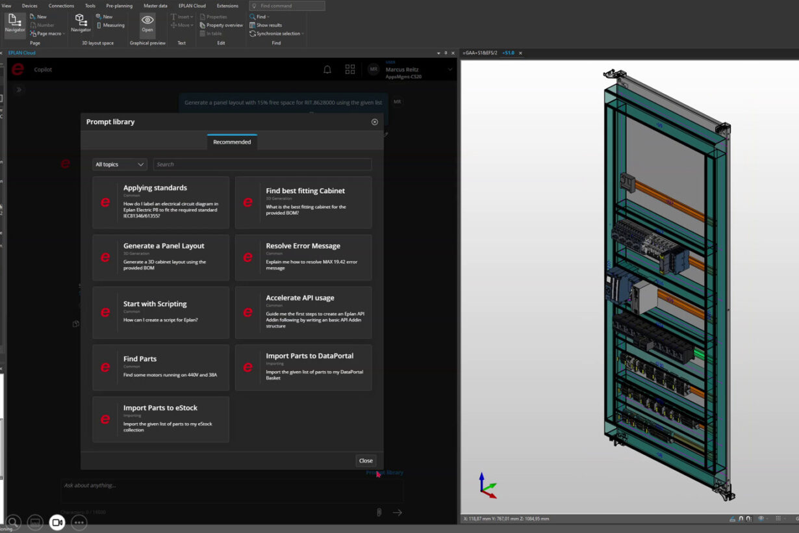Click the prompt library Search field
This screenshot has height=533, width=799.
coord(262,164)
